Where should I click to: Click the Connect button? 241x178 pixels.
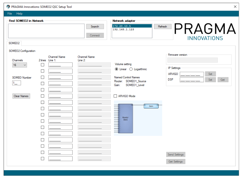click(x=95, y=36)
